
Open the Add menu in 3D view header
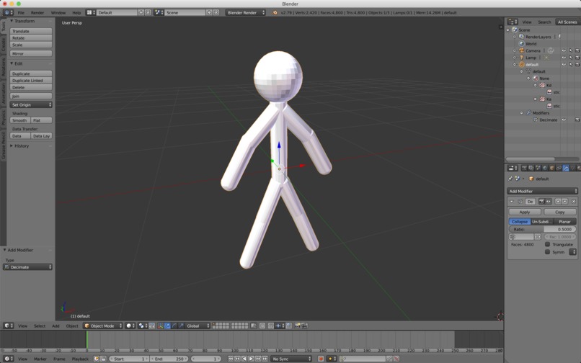pos(56,326)
